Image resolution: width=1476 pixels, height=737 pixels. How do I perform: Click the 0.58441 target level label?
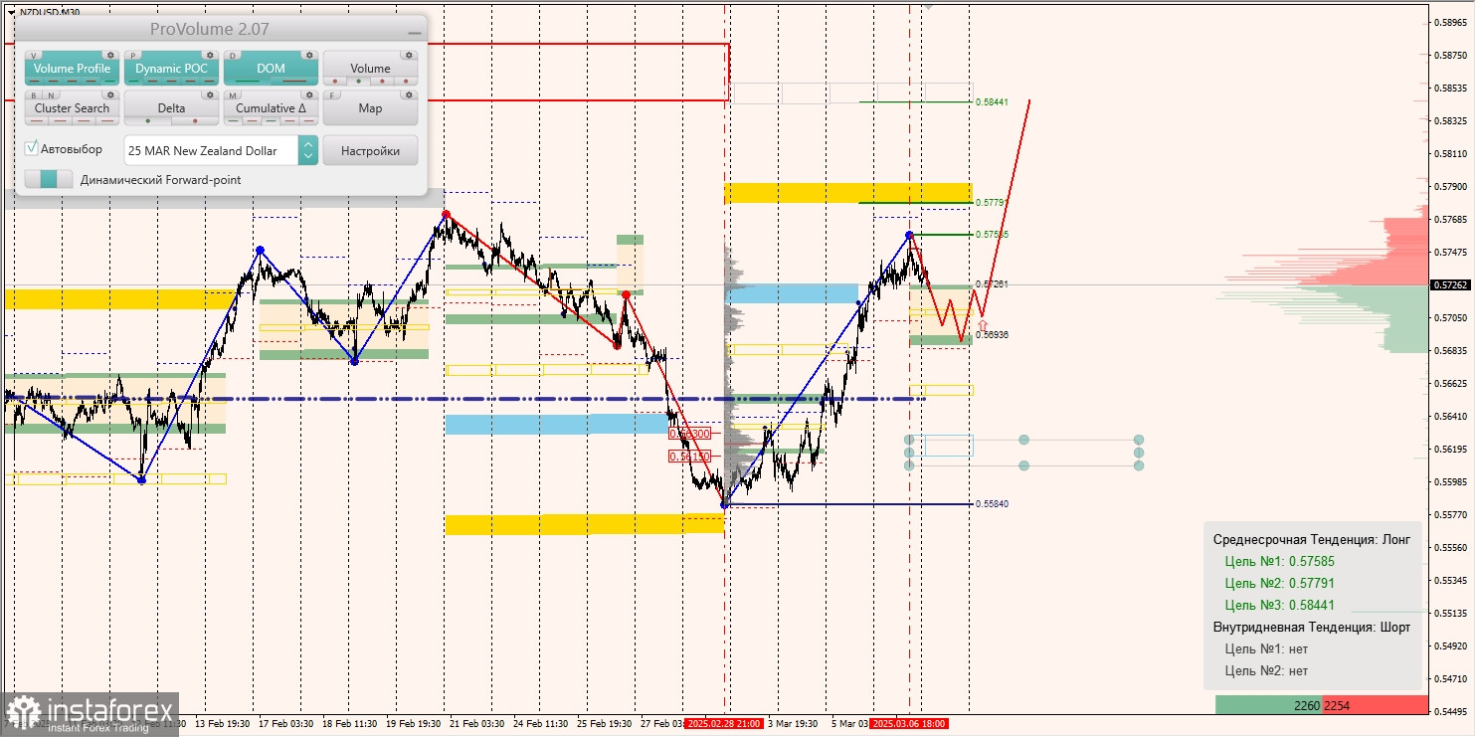992,101
